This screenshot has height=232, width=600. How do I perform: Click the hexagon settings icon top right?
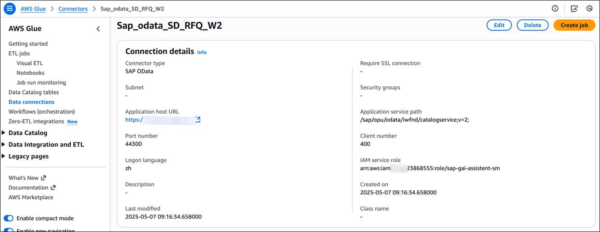pyautogui.click(x=589, y=9)
